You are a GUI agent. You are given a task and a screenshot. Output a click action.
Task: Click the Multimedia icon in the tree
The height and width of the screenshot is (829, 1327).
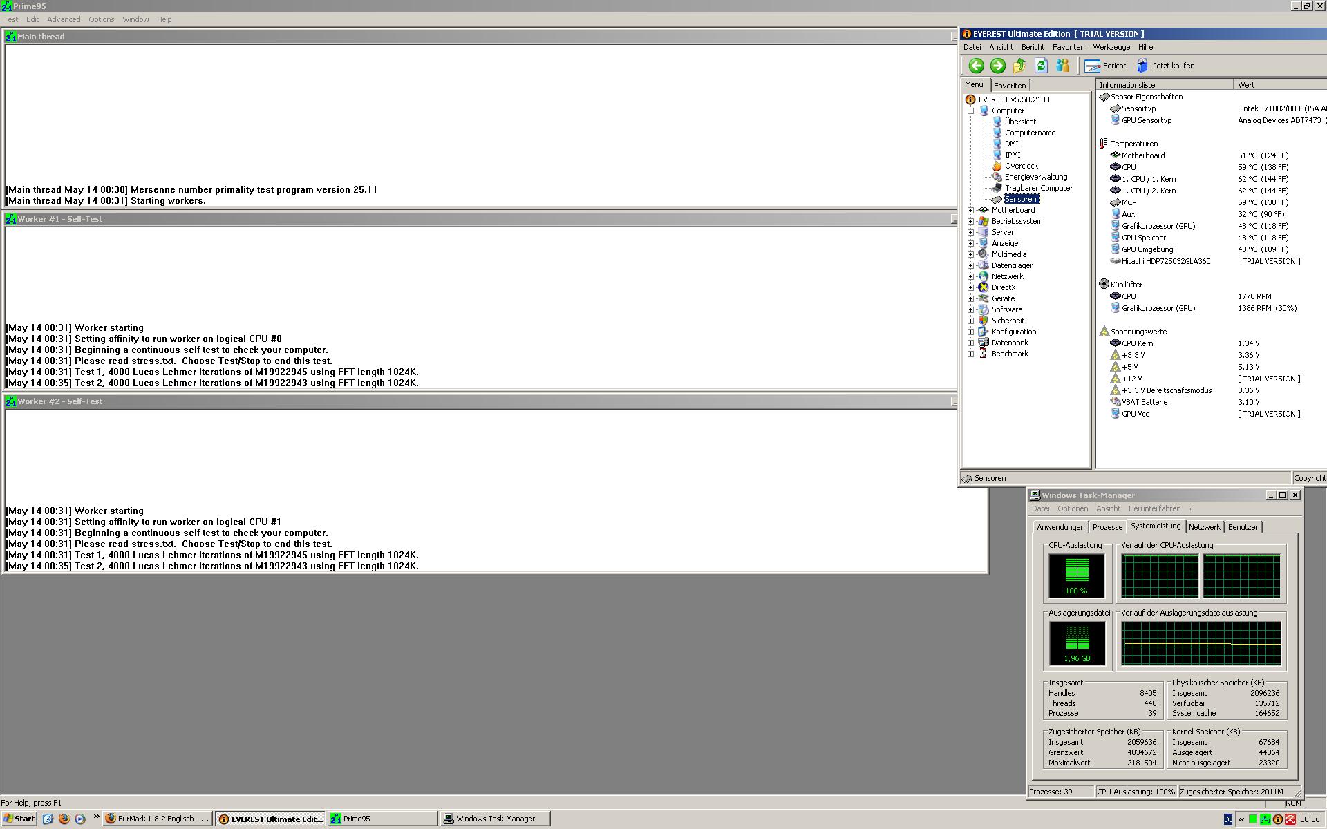pyautogui.click(x=983, y=254)
